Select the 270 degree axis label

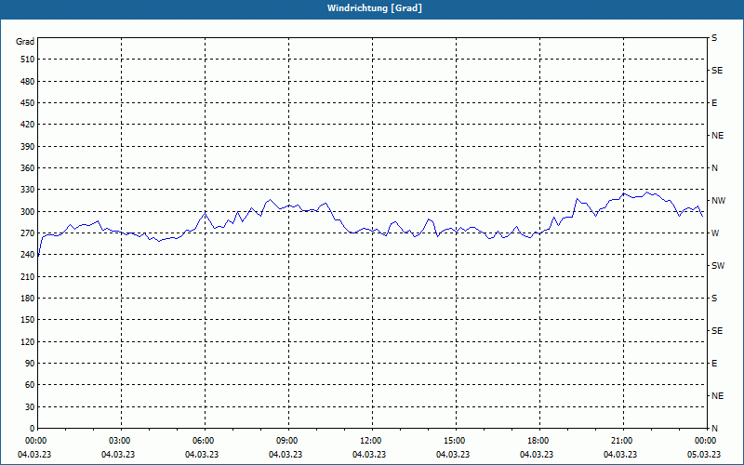point(28,233)
